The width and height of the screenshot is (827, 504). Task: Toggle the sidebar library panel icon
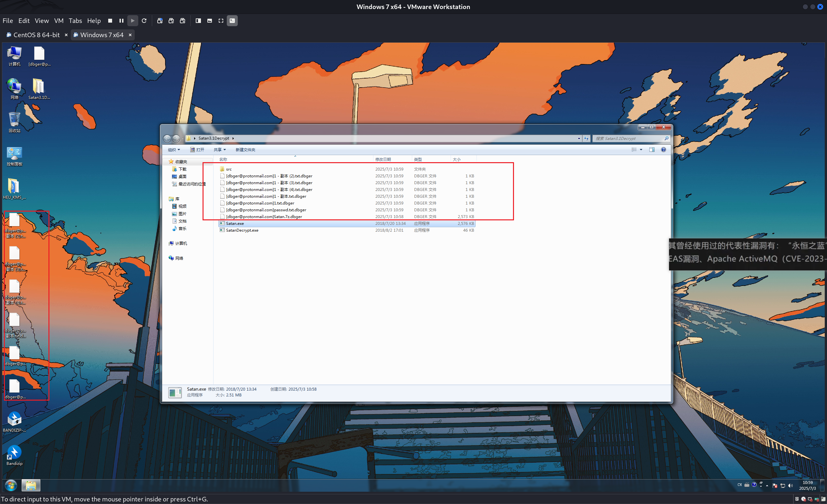click(x=198, y=21)
